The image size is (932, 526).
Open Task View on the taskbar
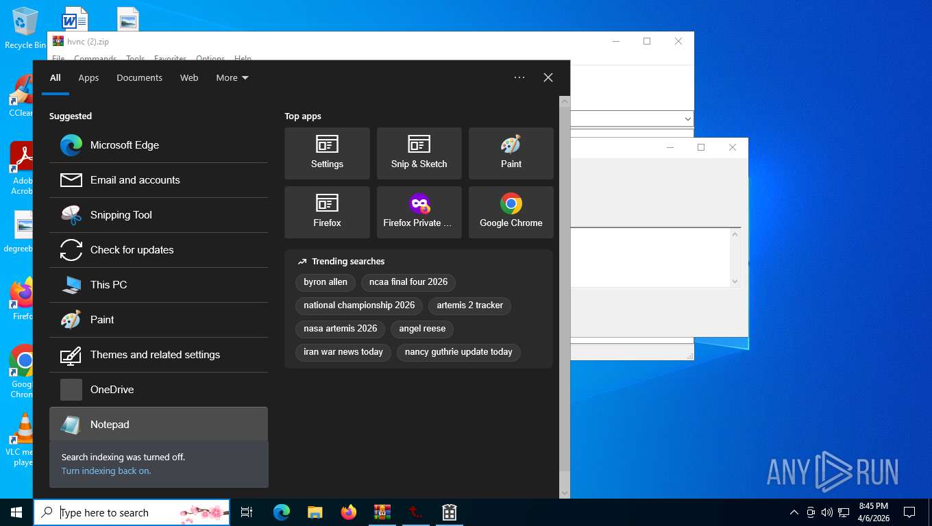(247, 512)
